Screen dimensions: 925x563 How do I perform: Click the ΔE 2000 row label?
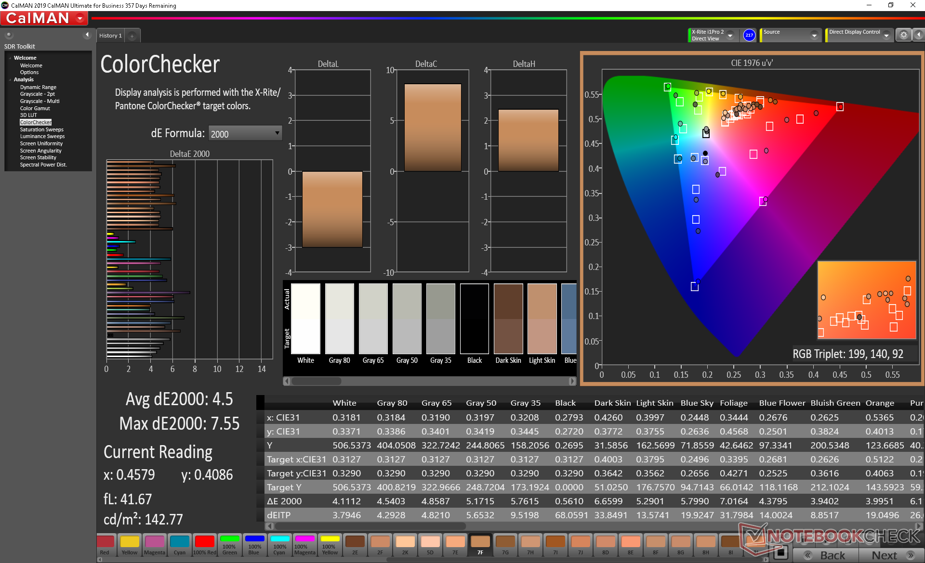click(x=284, y=501)
